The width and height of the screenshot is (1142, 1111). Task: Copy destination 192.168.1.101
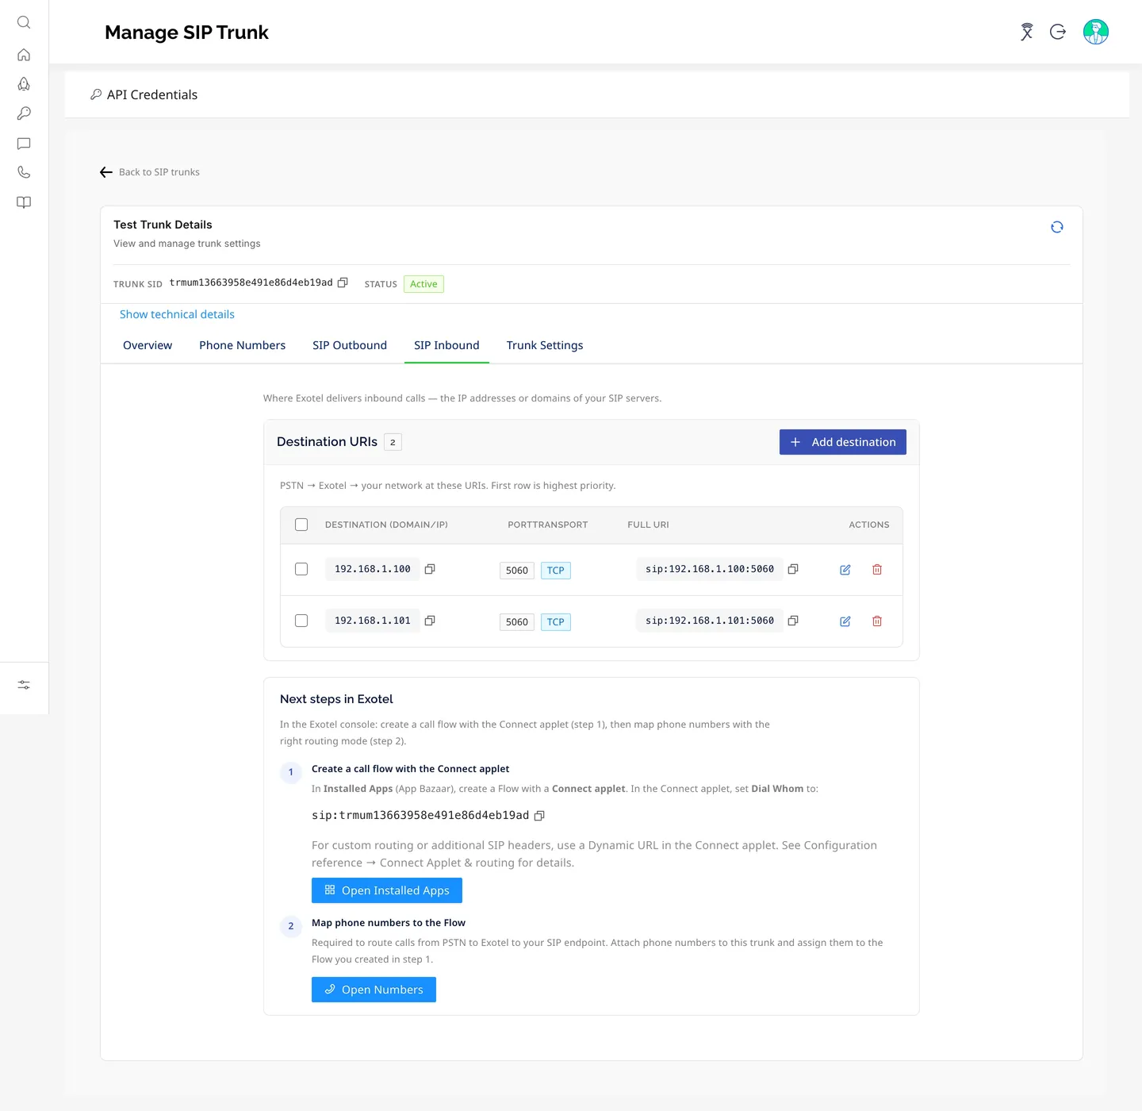pos(430,621)
